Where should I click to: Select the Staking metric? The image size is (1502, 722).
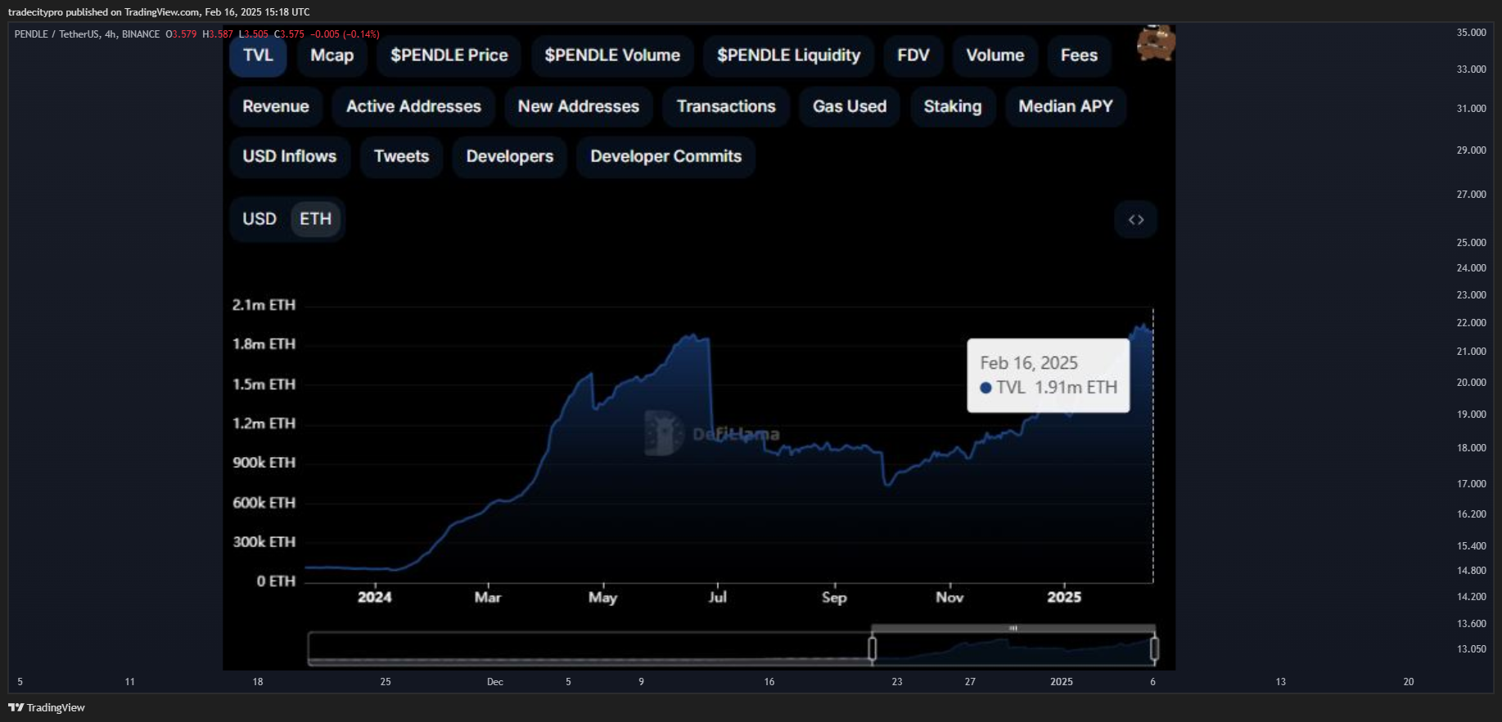tap(953, 106)
